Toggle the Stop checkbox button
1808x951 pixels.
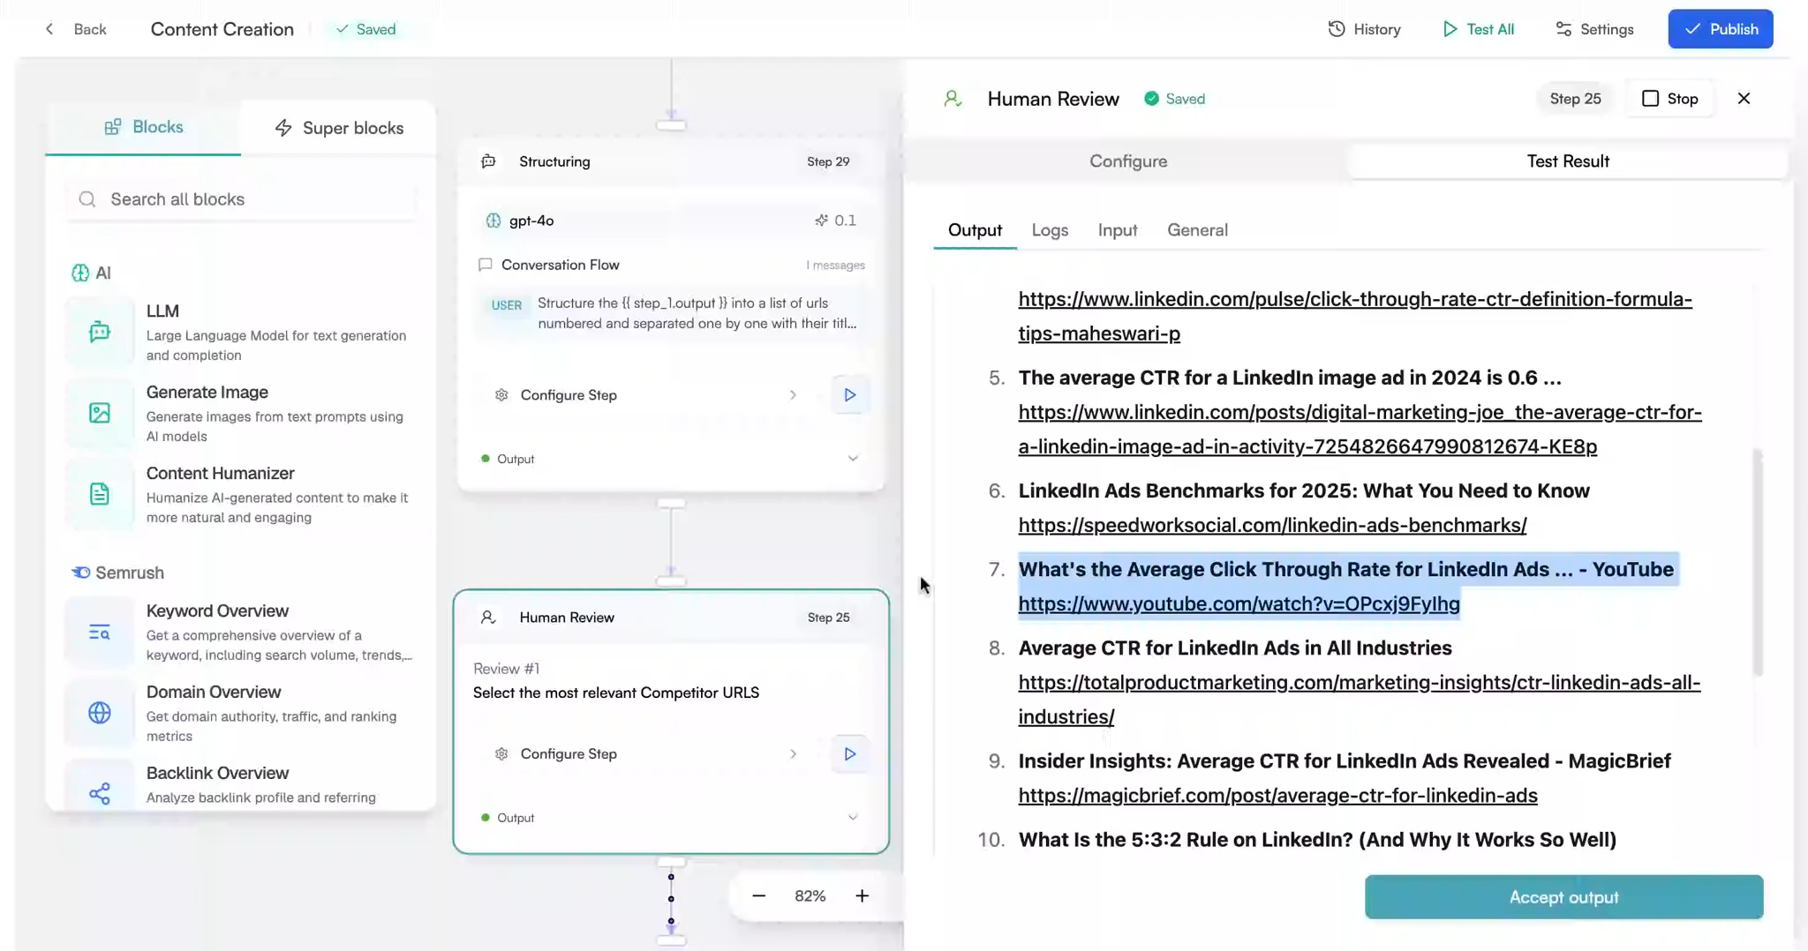click(1669, 99)
